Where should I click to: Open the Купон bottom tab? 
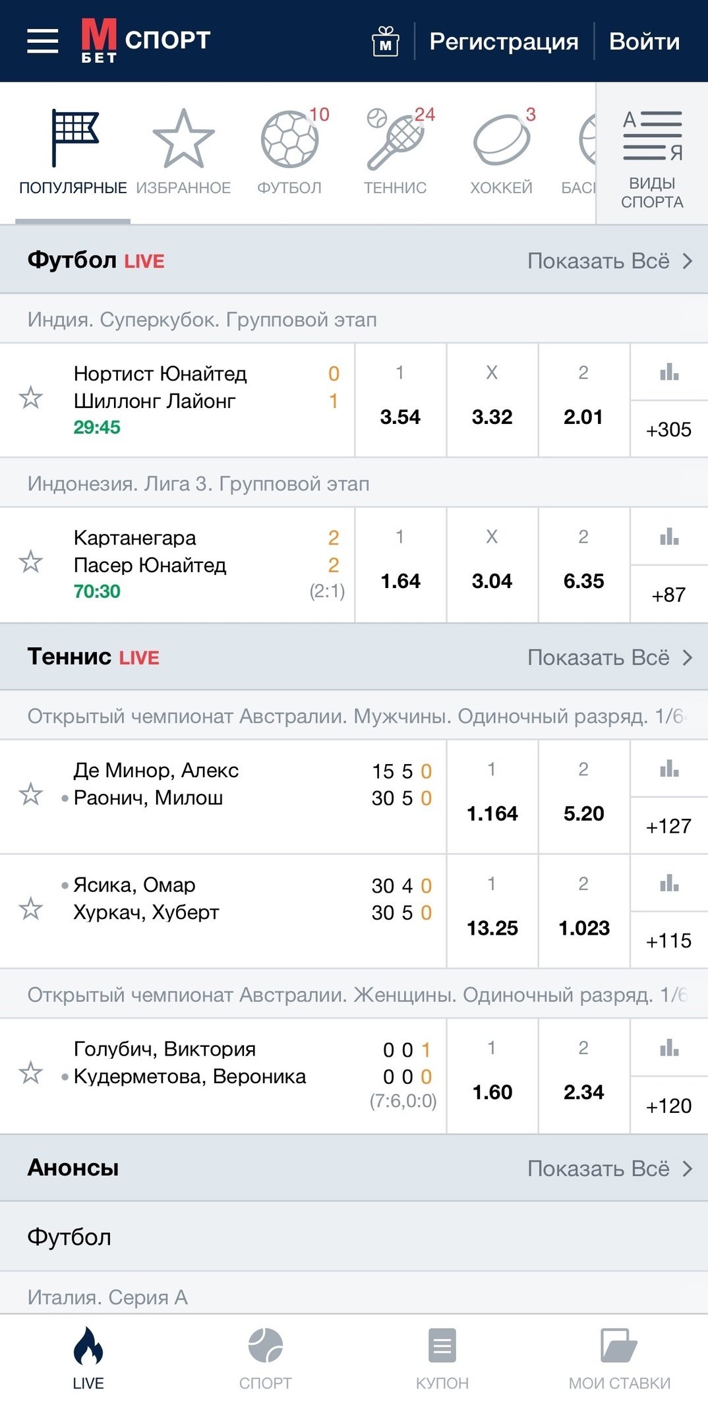[x=442, y=1358]
